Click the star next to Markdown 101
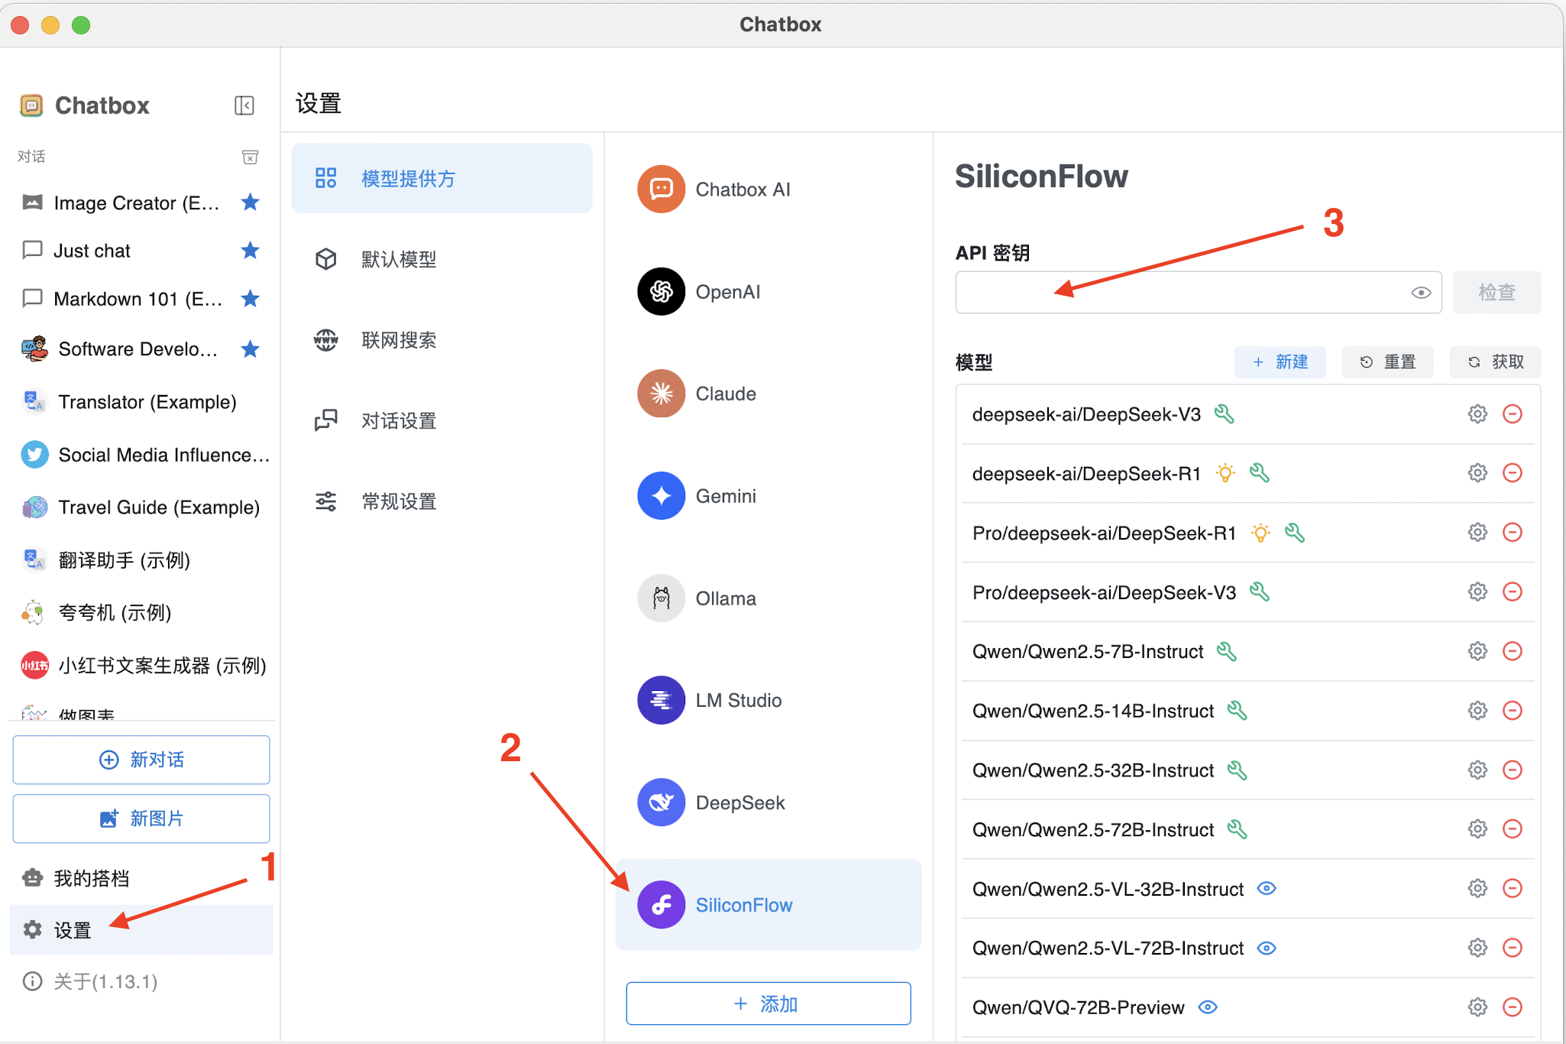Screen dimensions: 1566x1044 click(250, 299)
